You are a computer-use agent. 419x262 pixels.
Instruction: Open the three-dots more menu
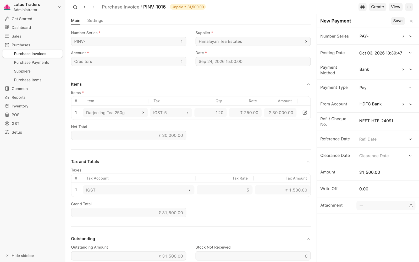409,7
